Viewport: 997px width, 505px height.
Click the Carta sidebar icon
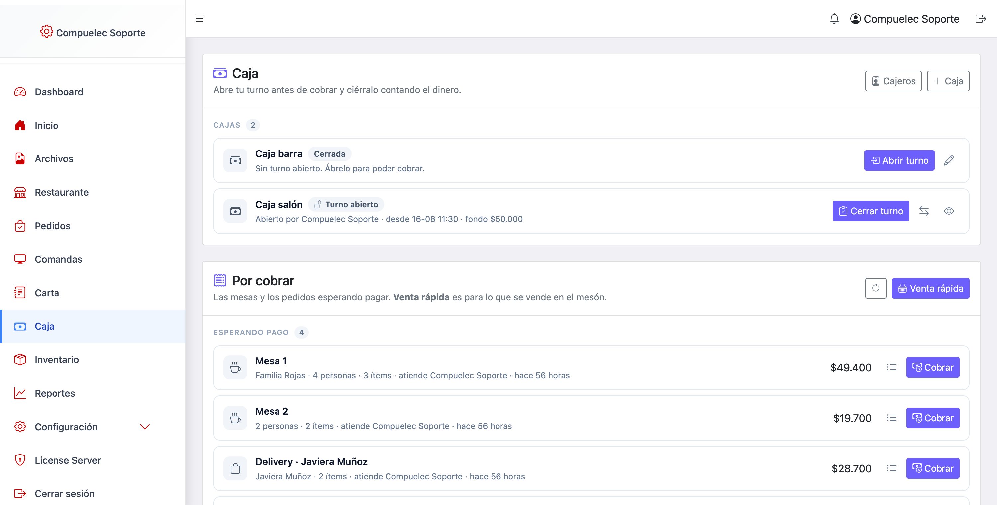[20, 293]
